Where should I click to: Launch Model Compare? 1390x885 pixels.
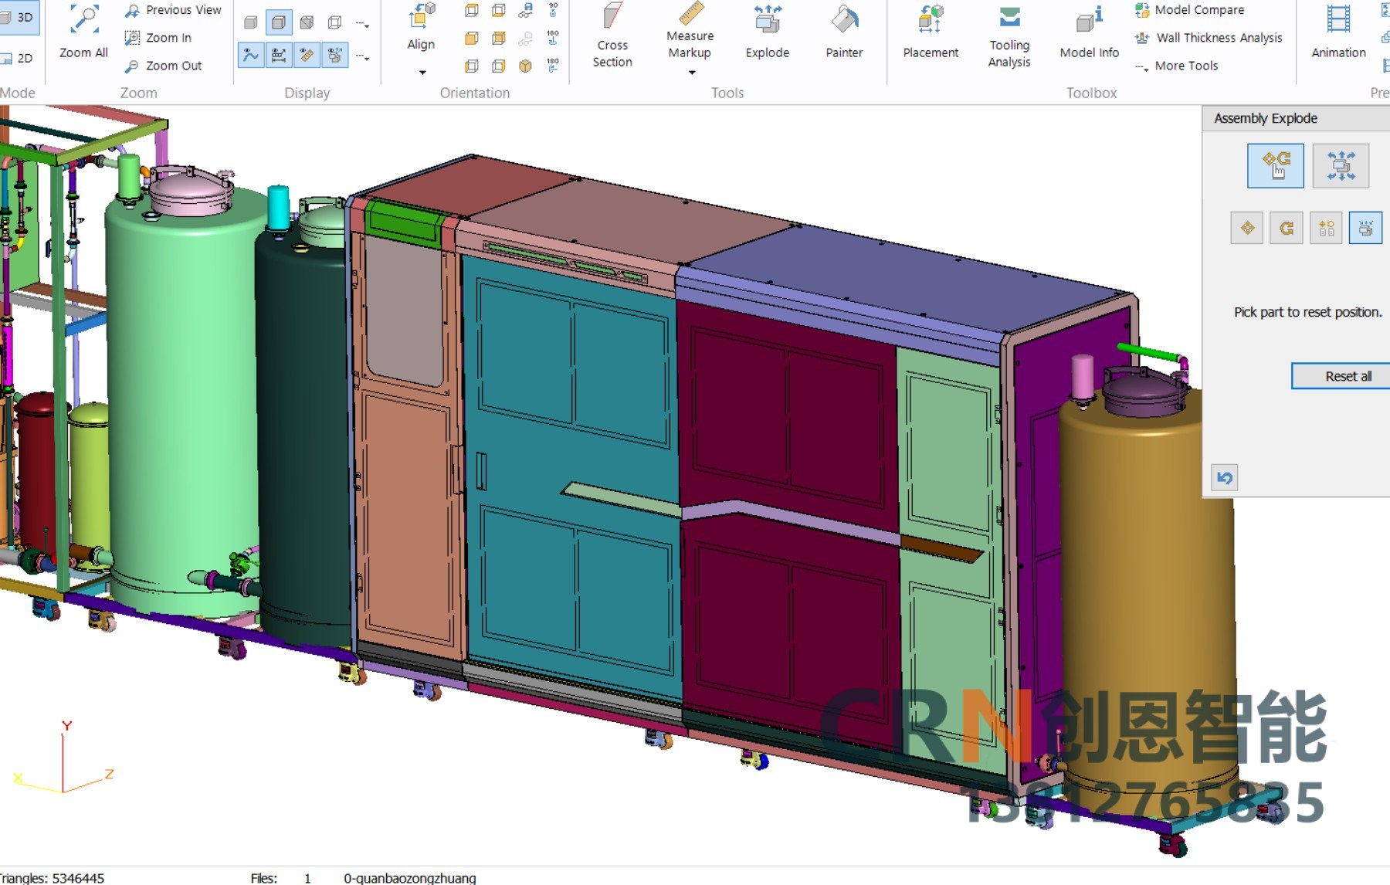1189,10
